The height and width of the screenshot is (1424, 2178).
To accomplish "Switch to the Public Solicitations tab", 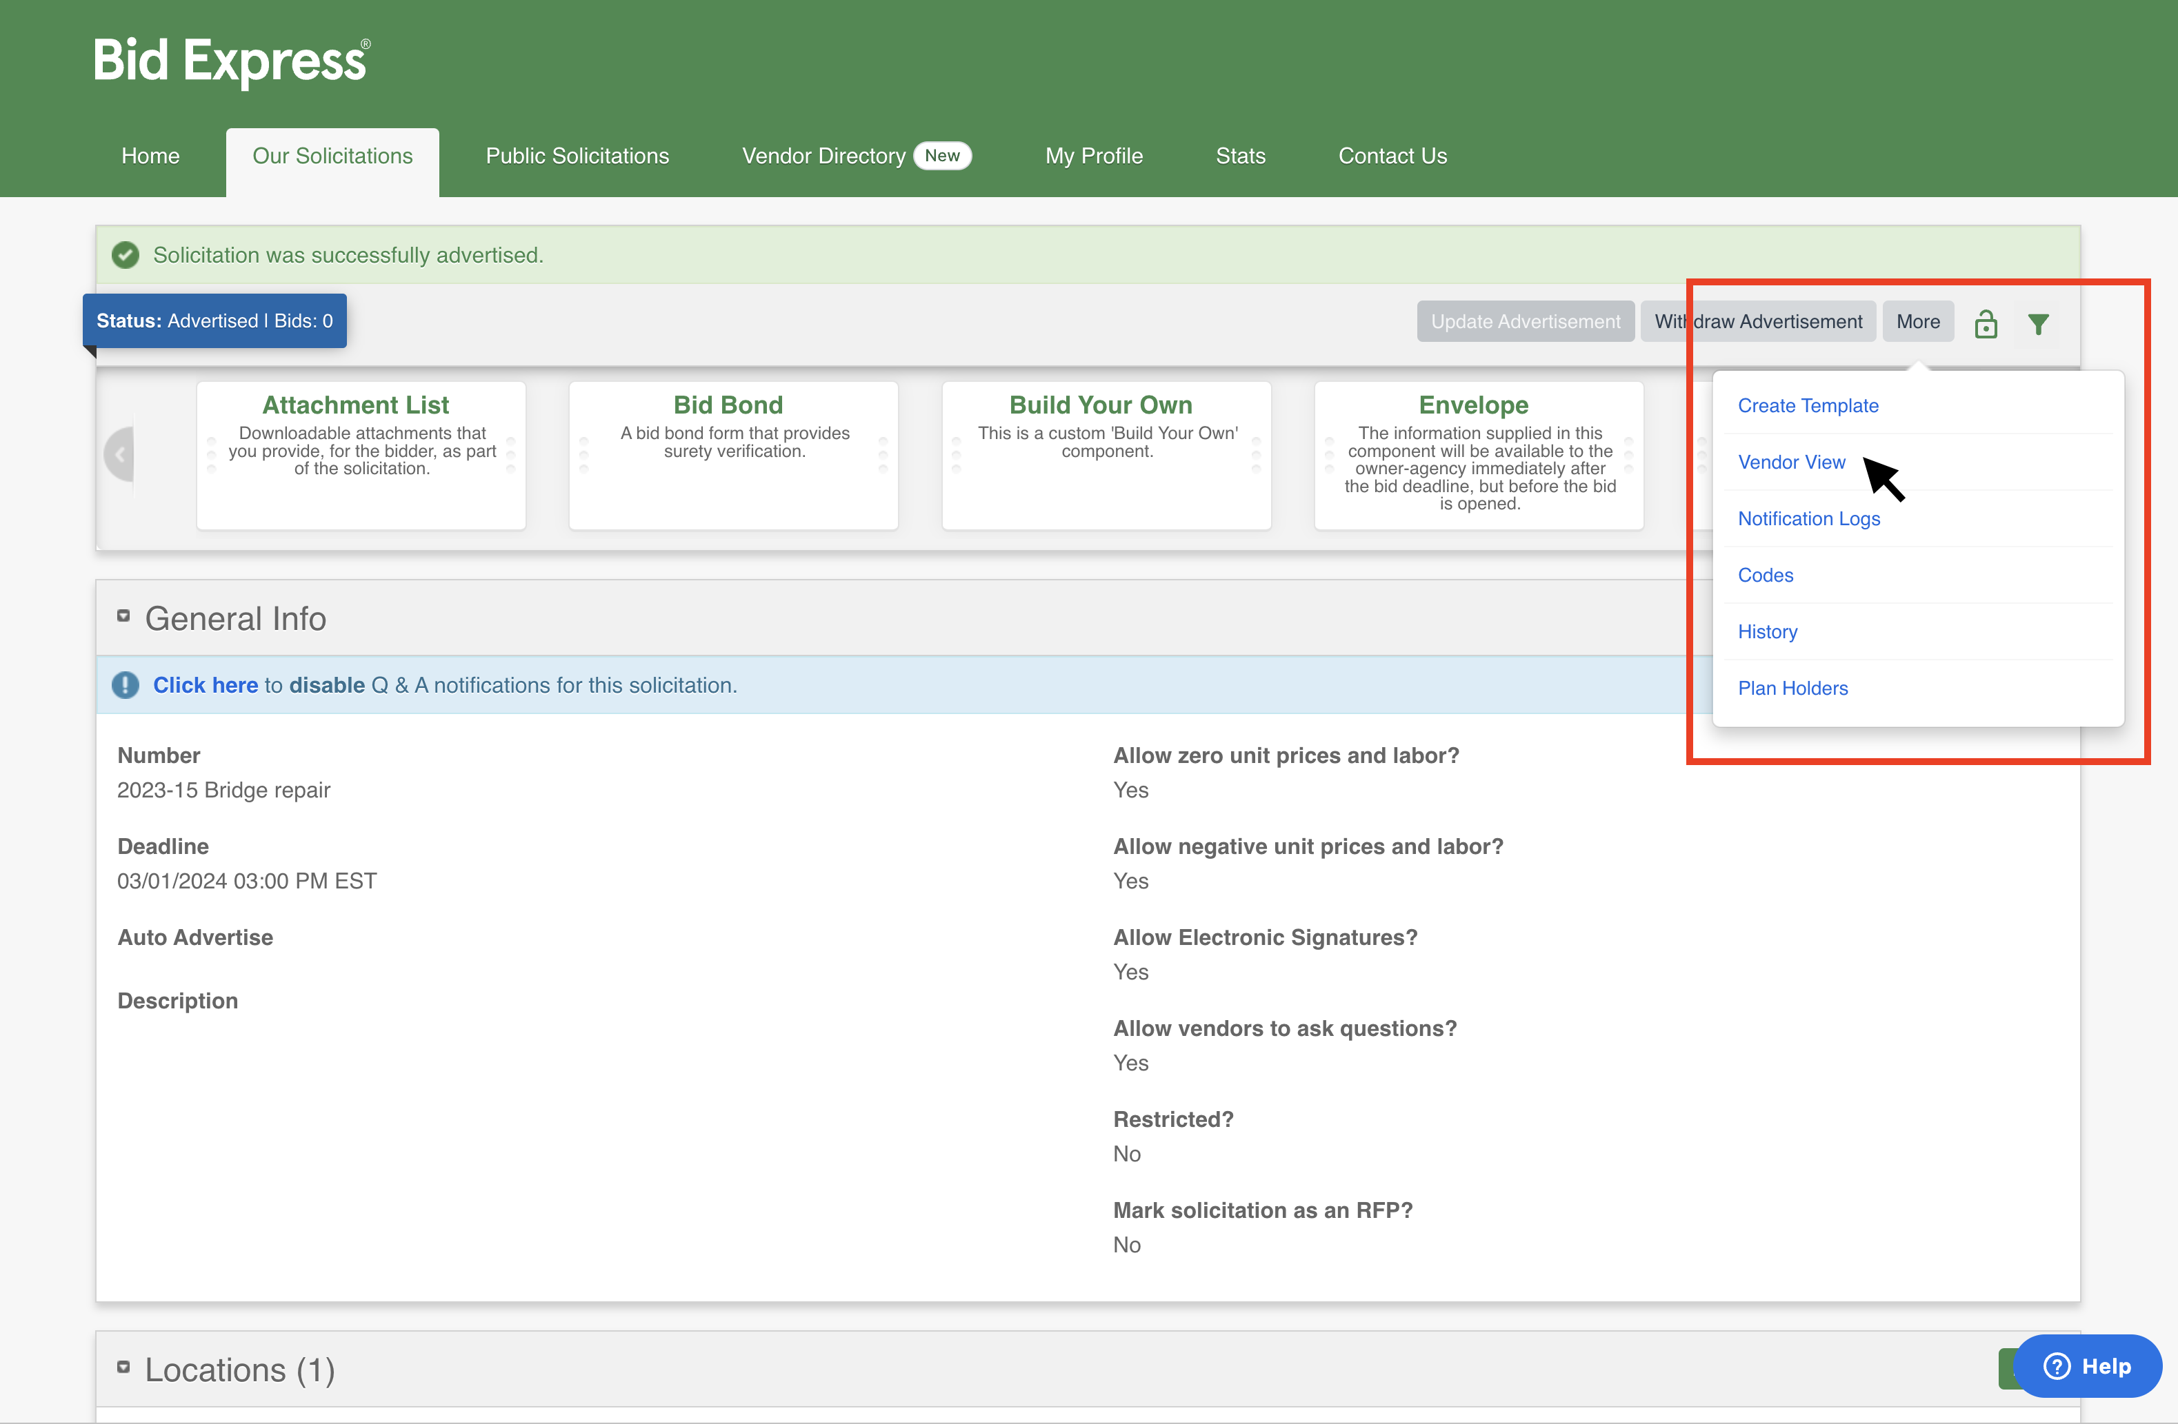I will [x=577, y=156].
